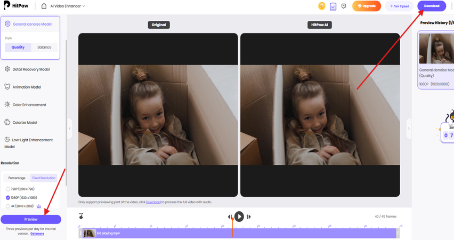The width and height of the screenshot is (454, 240).
Task: Click the Animation Model face icon
Action: pyautogui.click(x=7, y=86)
